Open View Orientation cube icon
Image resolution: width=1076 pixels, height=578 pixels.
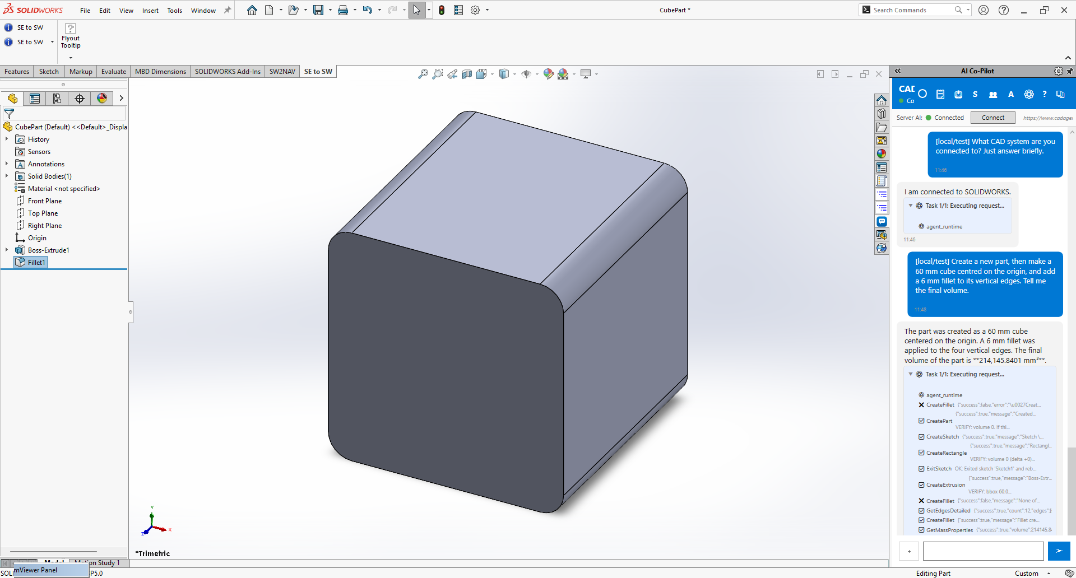(x=481, y=74)
